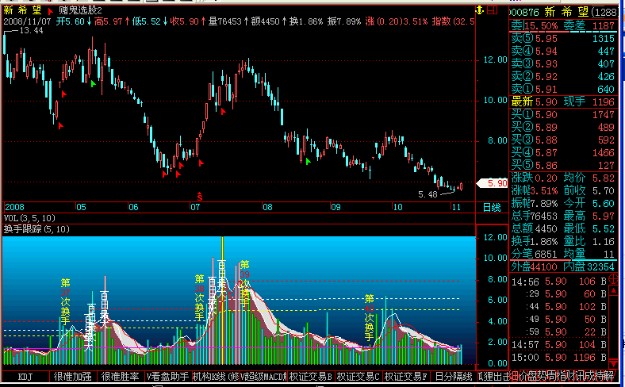Select the 细 detail tab in info panel
Image resolution: width=625 pixels, height=387 pixels.
pyautogui.click(x=515, y=375)
